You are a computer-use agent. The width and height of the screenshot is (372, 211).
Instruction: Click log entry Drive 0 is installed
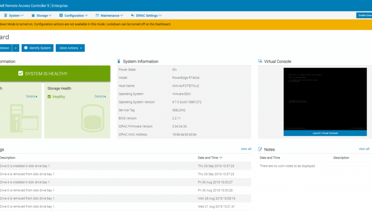(x=25, y=166)
